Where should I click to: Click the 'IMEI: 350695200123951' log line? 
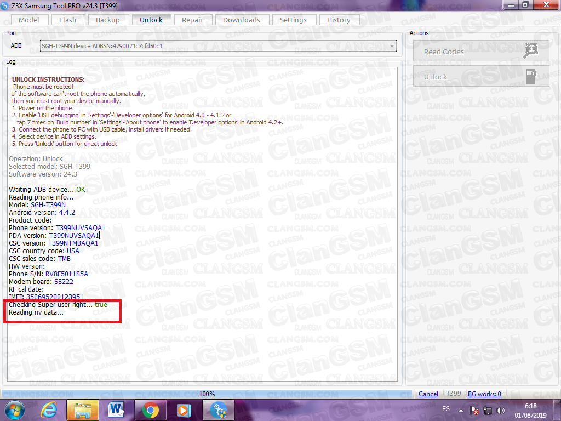click(x=46, y=297)
